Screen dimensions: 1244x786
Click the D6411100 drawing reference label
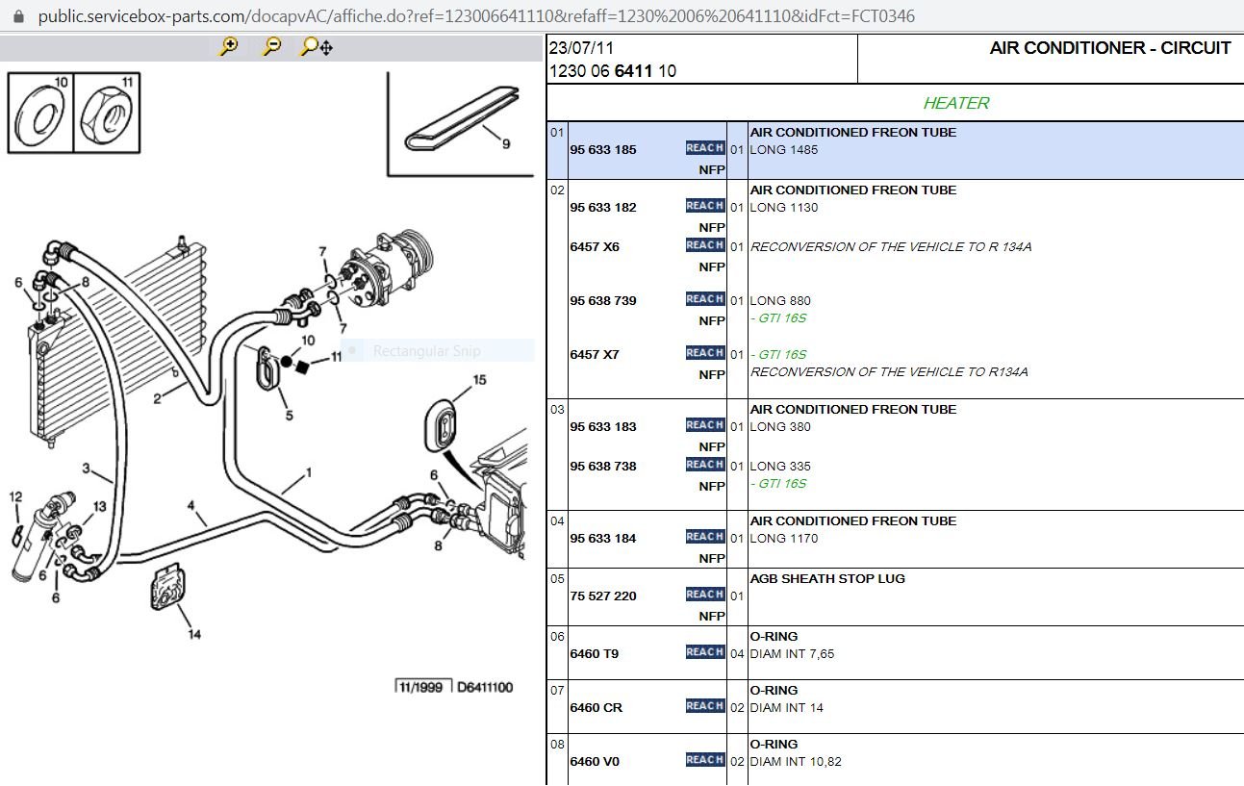click(485, 687)
